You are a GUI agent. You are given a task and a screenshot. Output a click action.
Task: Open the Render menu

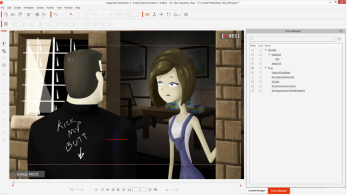click(50, 8)
